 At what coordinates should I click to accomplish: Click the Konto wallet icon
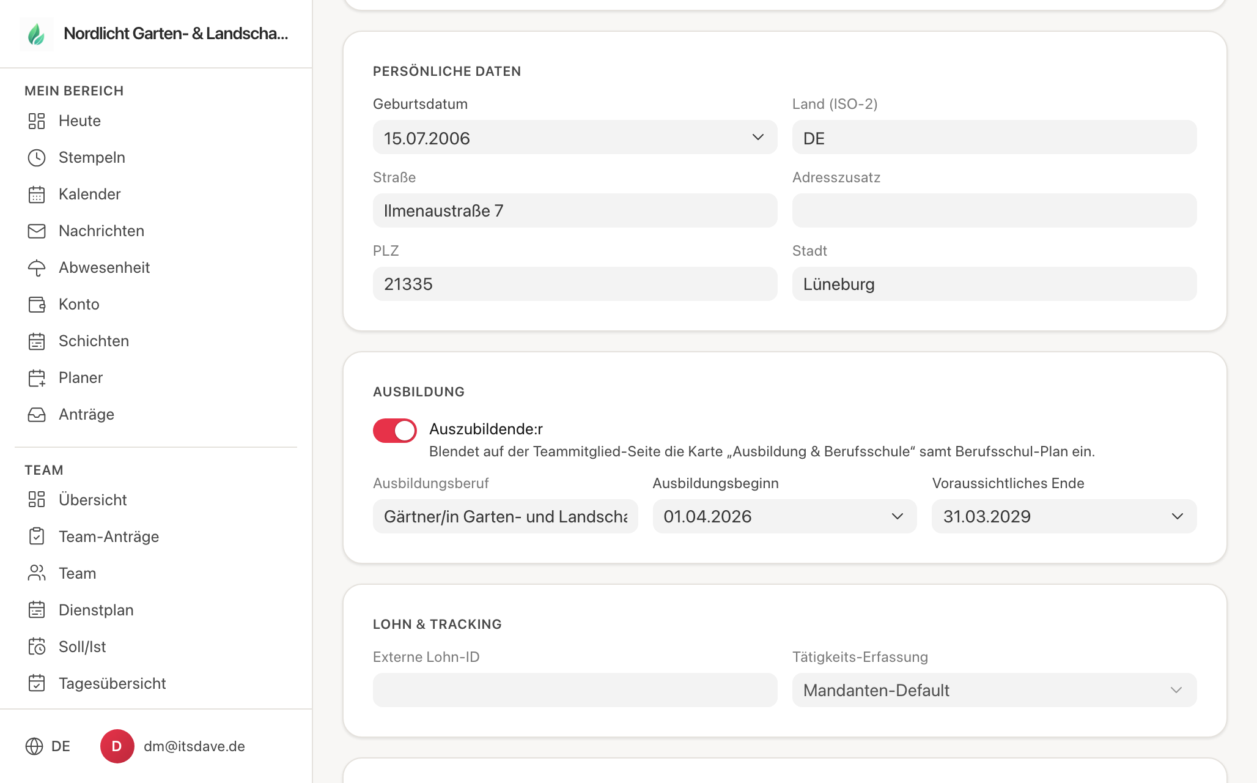pos(37,305)
